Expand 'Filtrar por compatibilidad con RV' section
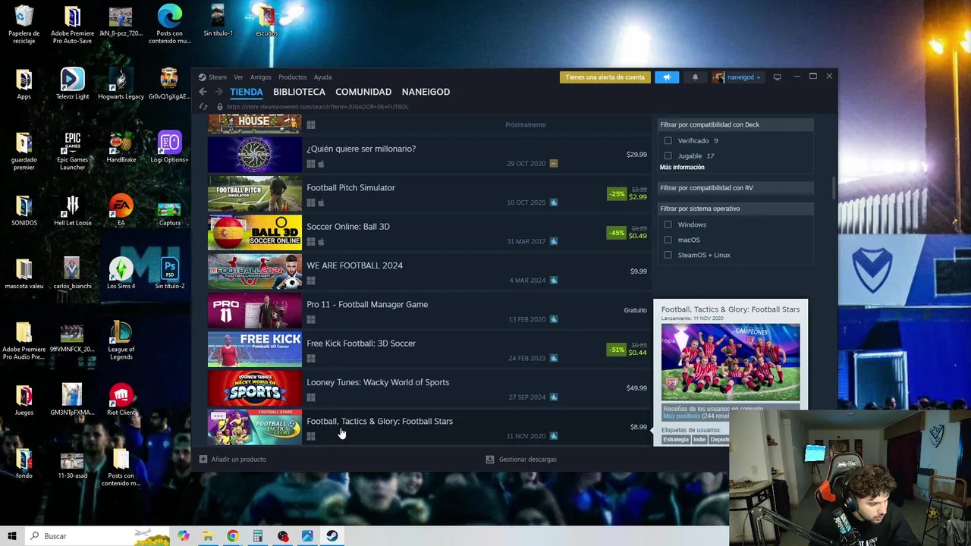 click(735, 187)
